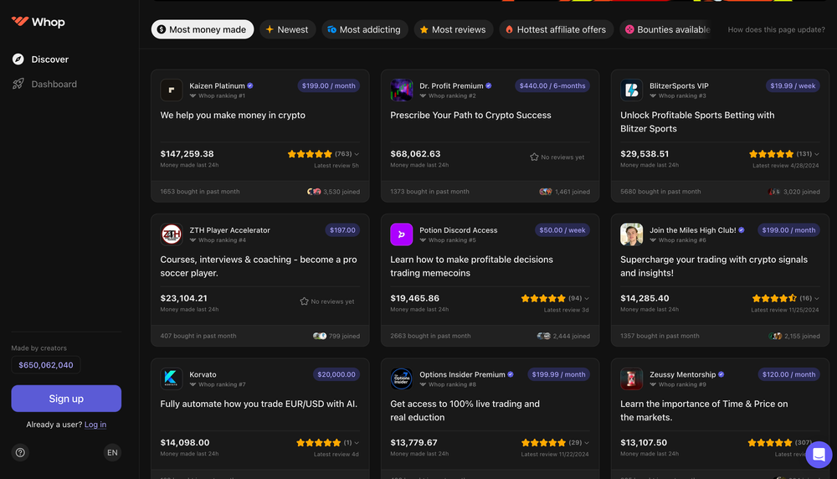This screenshot has height=479, width=837.
Task: Expand Kaizen Platinum reviews rating chevron
Action: tap(357, 154)
